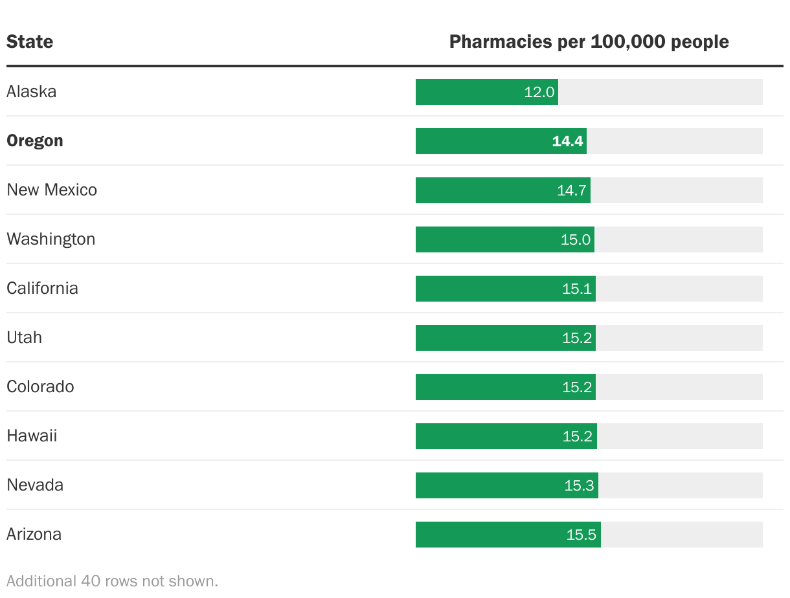Click the State column header
Image resolution: width=790 pixels, height=598 pixels.
30,42
